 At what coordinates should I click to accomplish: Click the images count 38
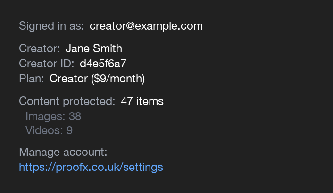click(75, 116)
